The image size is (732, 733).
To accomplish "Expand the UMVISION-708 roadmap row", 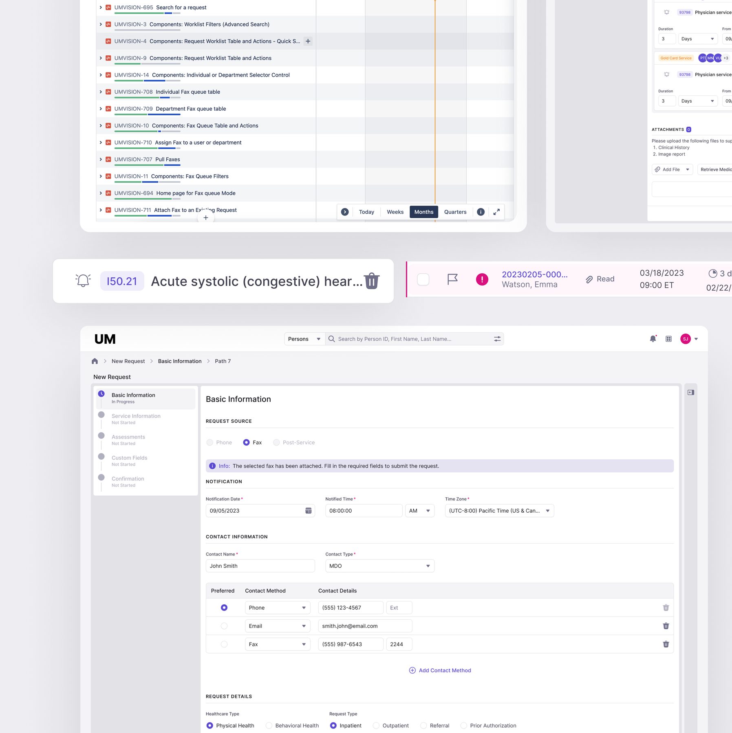I will click(x=101, y=92).
